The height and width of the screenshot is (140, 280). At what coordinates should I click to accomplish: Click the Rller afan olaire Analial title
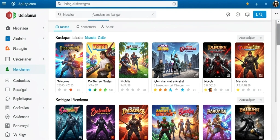(169, 81)
